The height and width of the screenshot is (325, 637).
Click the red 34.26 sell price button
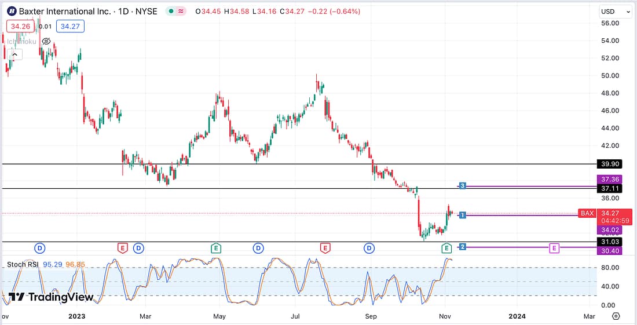tap(20, 26)
